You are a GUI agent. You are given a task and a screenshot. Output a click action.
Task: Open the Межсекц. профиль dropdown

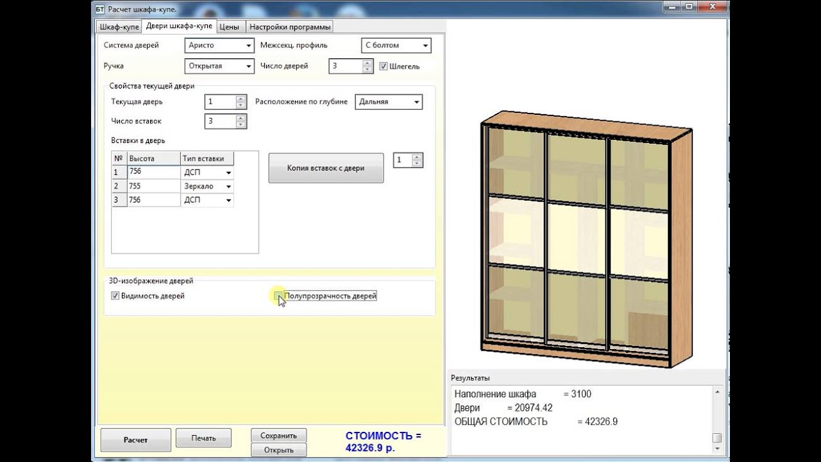396,46
